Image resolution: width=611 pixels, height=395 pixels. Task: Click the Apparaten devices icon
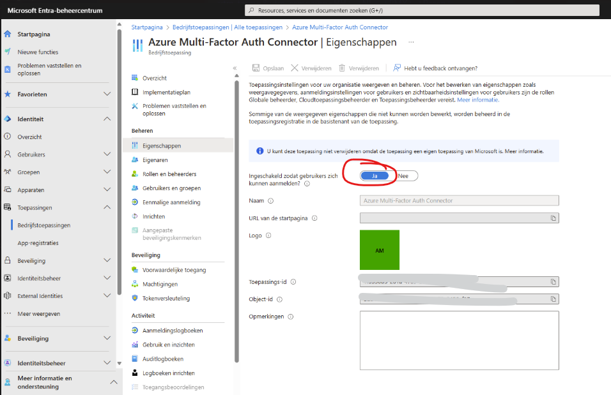[8, 190]
